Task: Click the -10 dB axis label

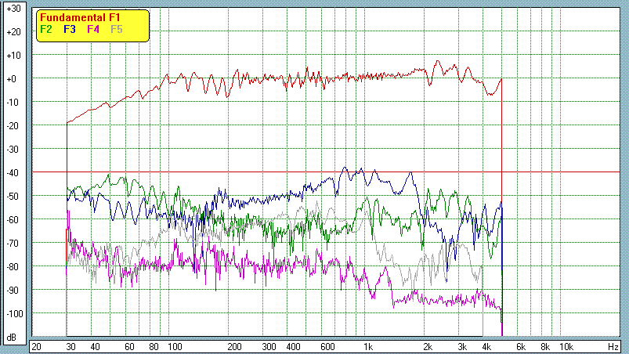Action: 13,103
